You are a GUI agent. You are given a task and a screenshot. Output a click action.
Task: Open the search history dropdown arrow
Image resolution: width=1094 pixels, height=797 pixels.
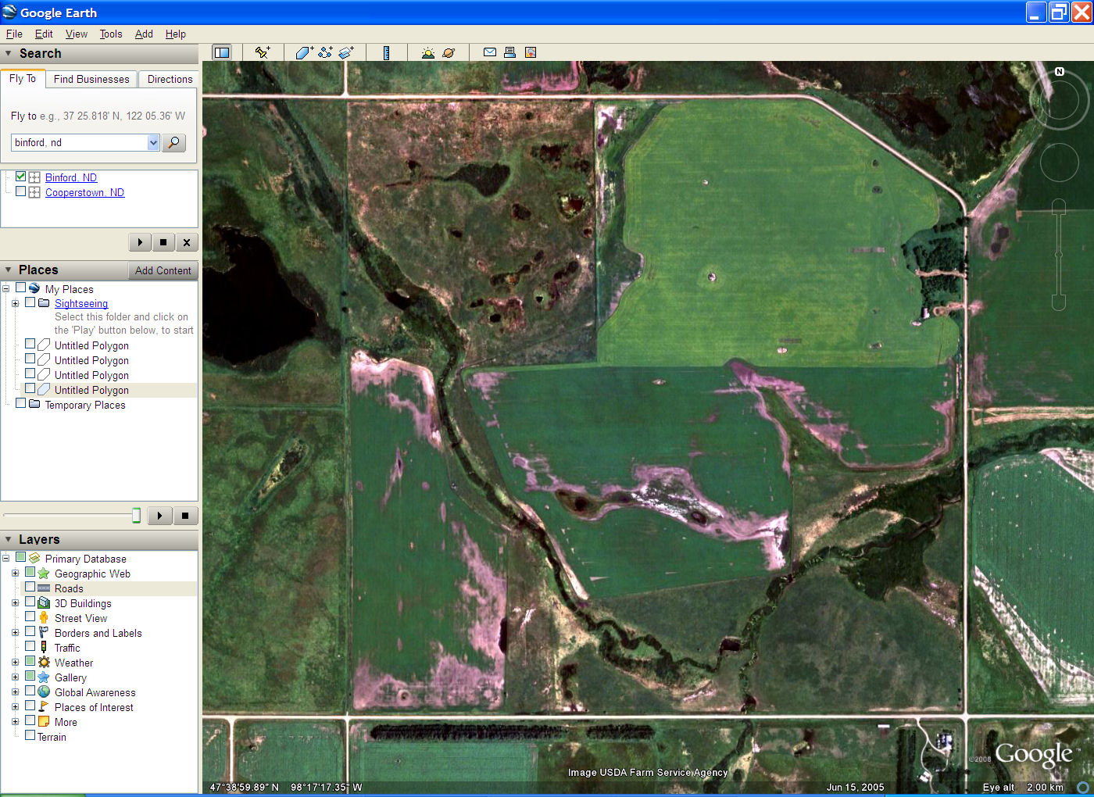click(x=153, y=142)
